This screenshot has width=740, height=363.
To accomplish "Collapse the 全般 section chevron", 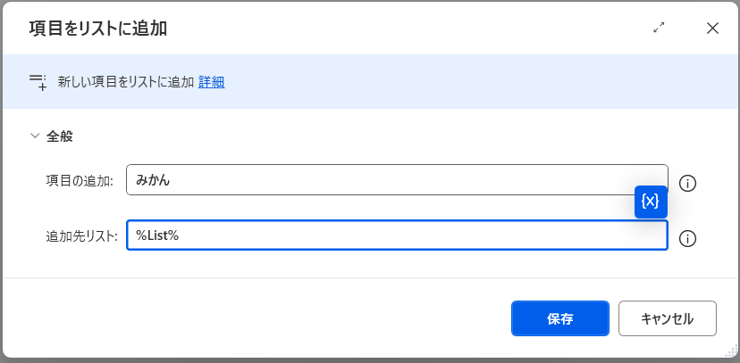I will [35, 136].
